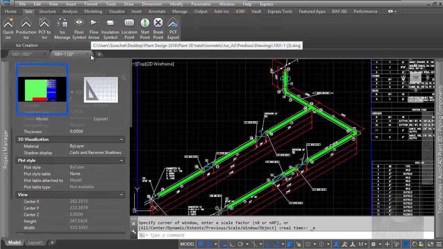Open object snap options dropdown
443x249 pixels.
tap(283, 244)
